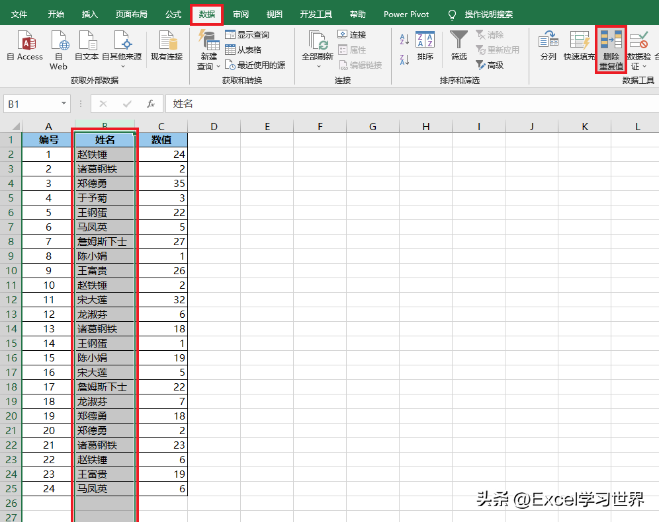The width and height of the screenshot is (659, 522).
Task: Switch to 审阅 ribbon tab
Action: [241, 15]
